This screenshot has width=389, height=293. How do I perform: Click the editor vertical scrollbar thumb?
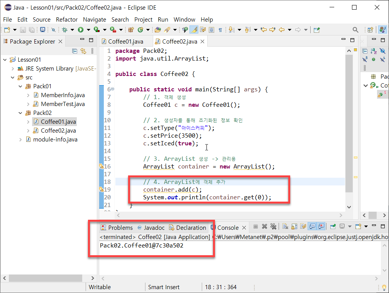(x=349, y=124)
